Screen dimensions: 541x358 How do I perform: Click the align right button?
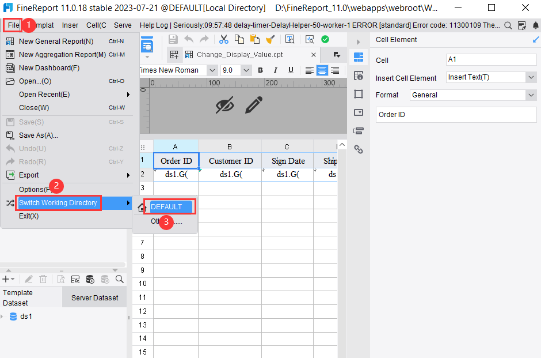[x=335, y=70]
